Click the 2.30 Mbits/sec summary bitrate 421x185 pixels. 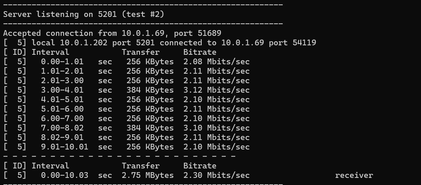(217, 175)
